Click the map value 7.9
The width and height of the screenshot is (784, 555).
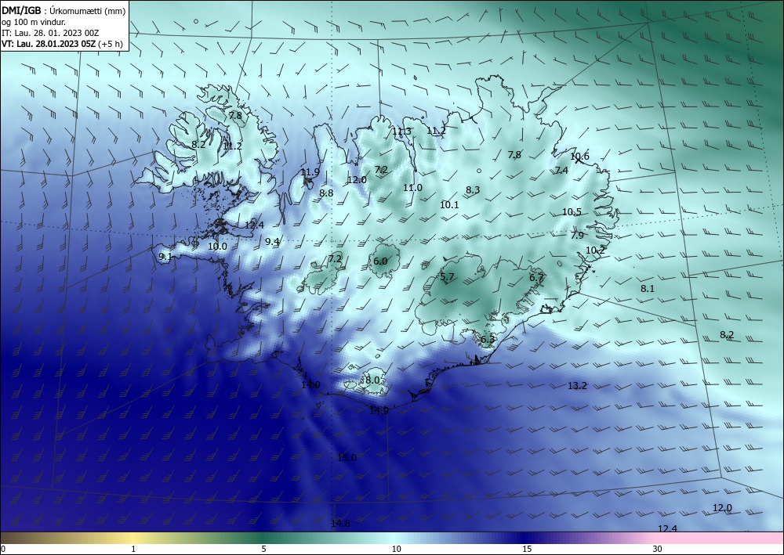577,235
